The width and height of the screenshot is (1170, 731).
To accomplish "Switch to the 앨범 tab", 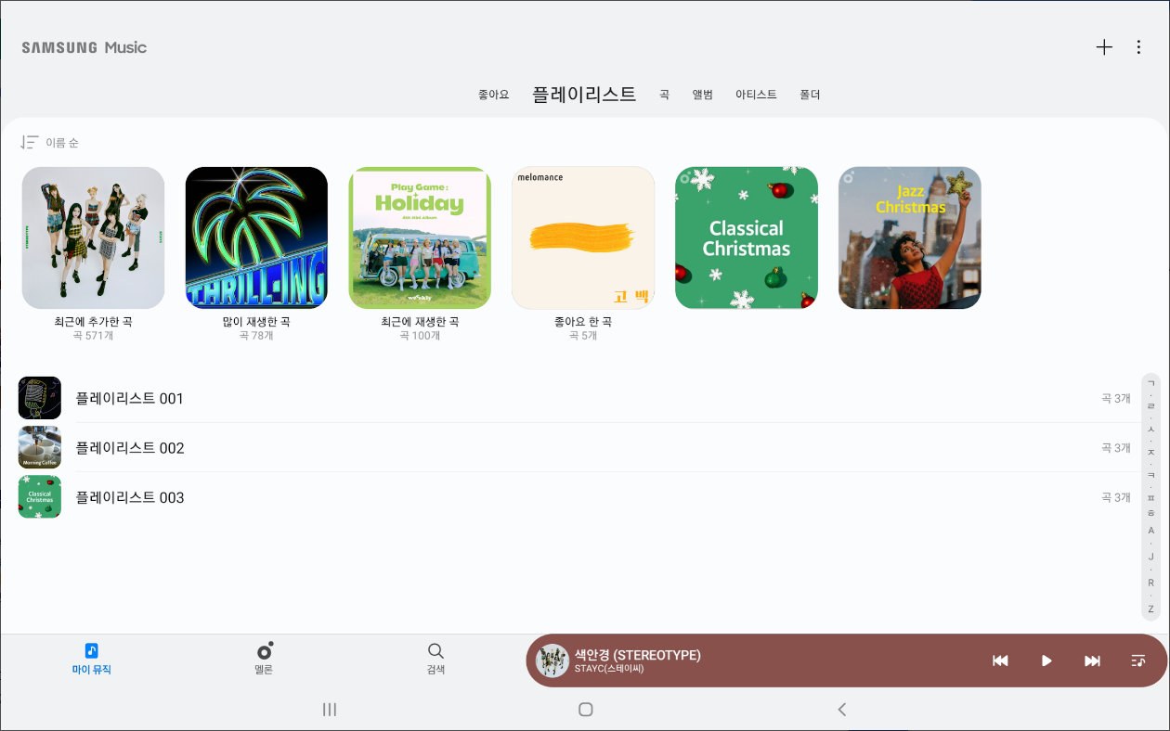I will click(x=703, y=94).
